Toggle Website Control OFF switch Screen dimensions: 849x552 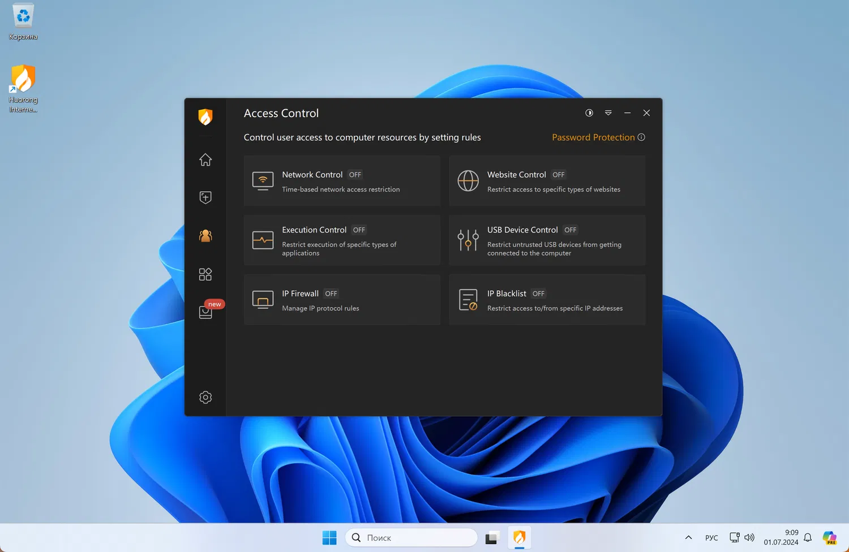point(559,175)
